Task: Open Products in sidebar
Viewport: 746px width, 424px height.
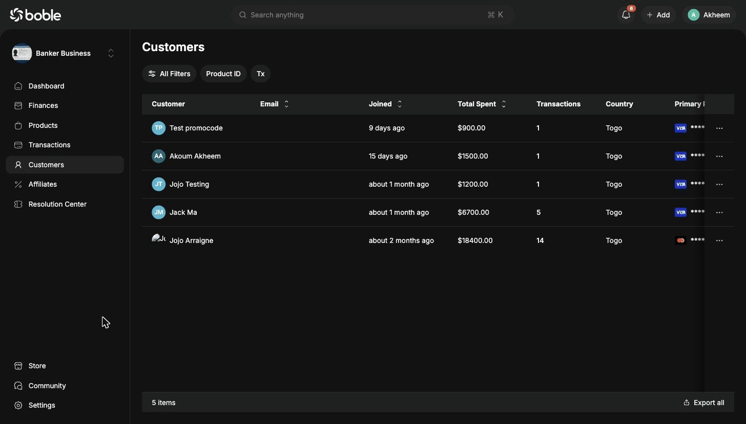Action: point(65,125)
